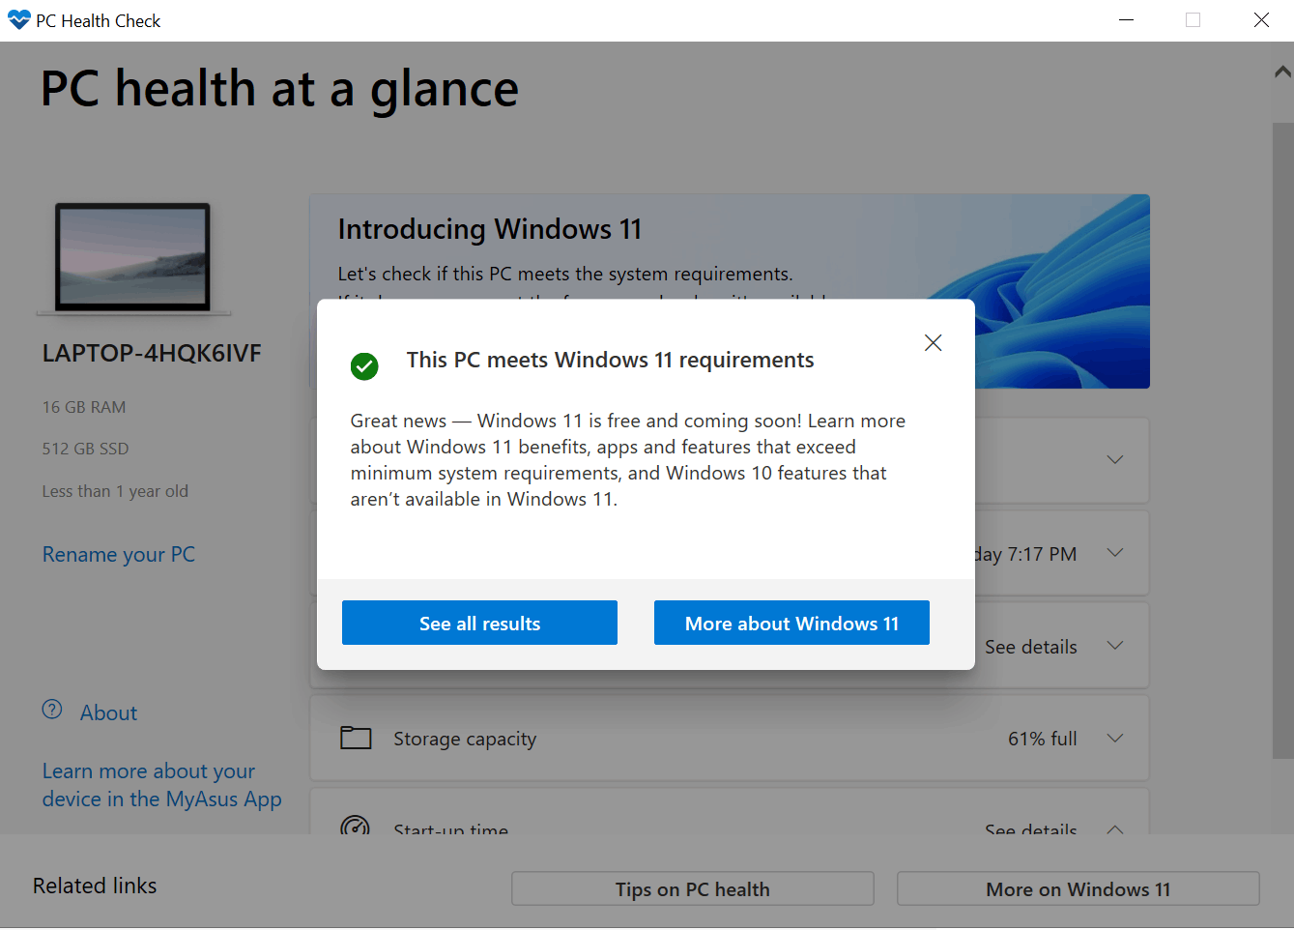Click the Rename your PC link
This screenshot has width=1294, height=930.
(119, 554)
